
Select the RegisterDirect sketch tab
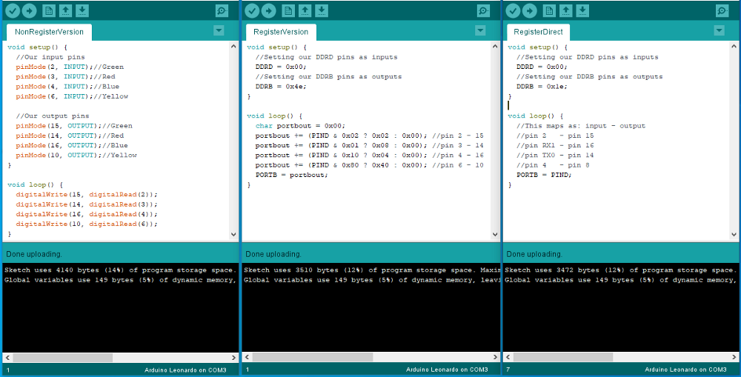click(538, 32)
